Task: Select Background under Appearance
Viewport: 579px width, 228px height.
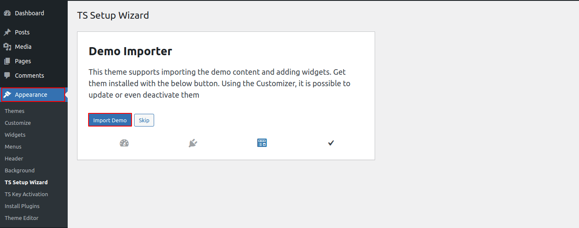Action: tap(20, 170)
